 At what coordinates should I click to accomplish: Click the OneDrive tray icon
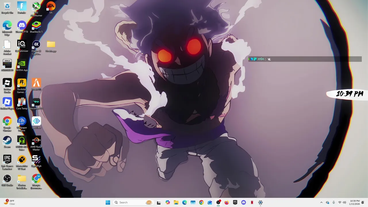point(327,202)
